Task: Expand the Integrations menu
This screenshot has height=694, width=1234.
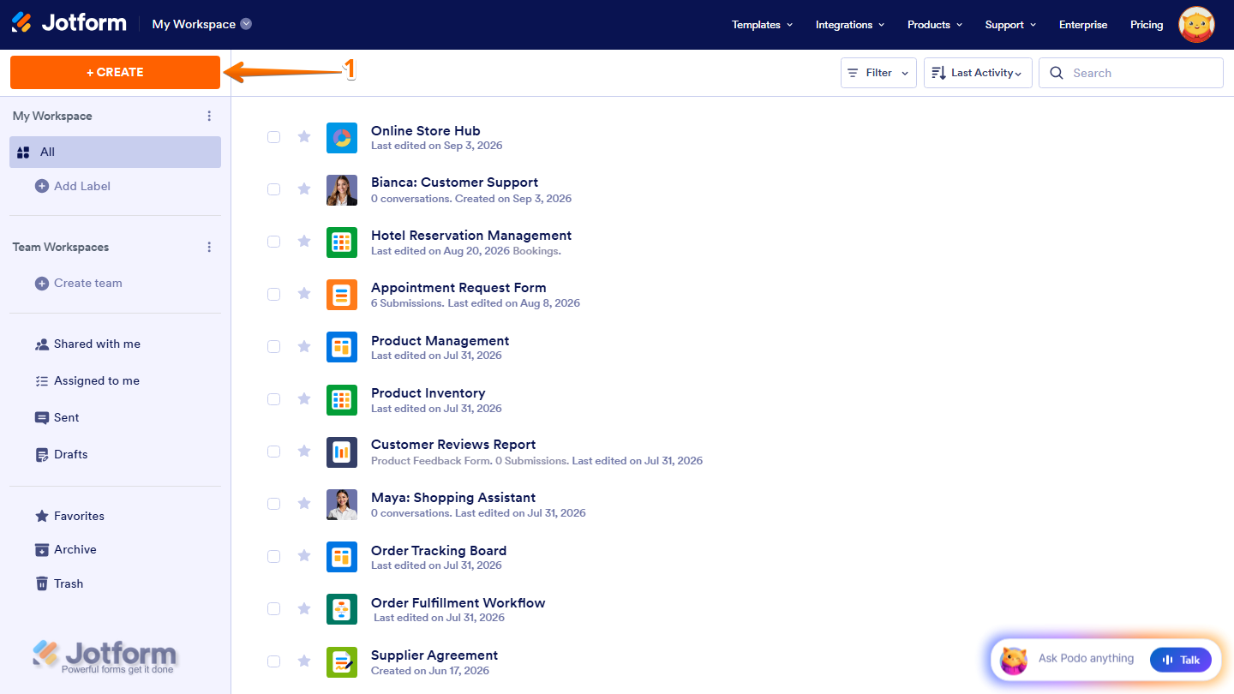Action: click(x=850, y=25)
